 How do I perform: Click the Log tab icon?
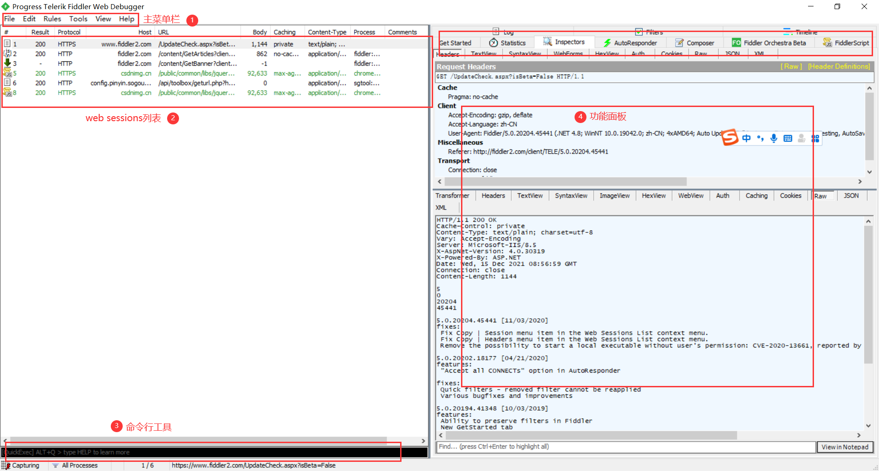(x=496, y=31)
